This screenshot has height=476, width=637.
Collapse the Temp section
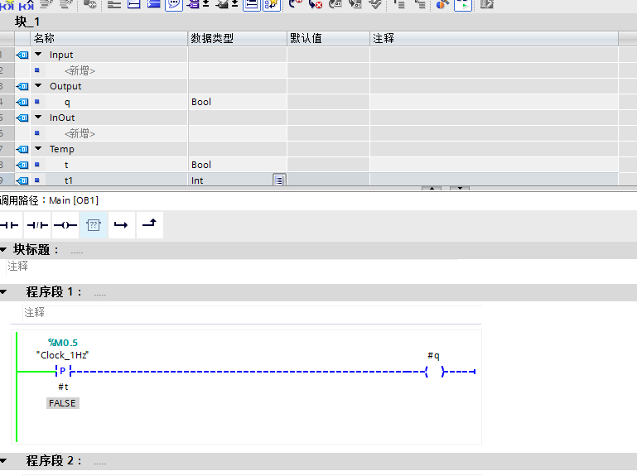tap(38, 149)
